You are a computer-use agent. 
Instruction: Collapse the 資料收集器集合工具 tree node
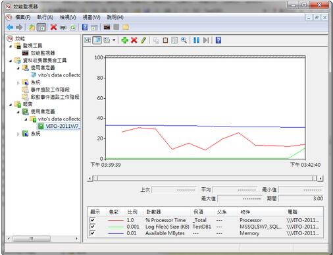pyautogui.click(x=11, y=61)
